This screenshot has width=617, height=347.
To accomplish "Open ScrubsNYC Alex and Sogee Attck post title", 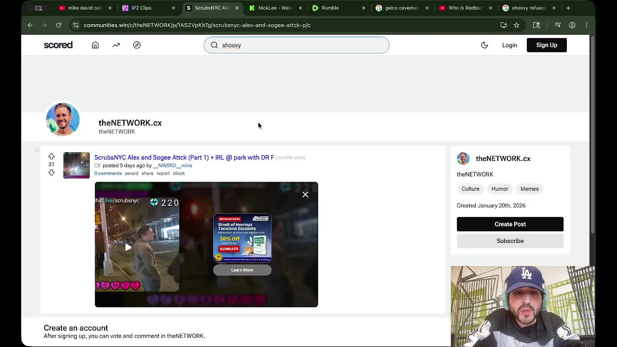I will coord(184,158).
